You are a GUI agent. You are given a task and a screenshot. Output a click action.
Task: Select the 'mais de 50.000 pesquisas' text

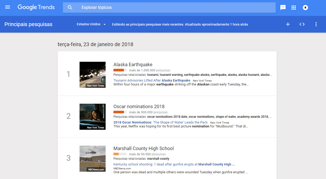click(x=147, y=154)
